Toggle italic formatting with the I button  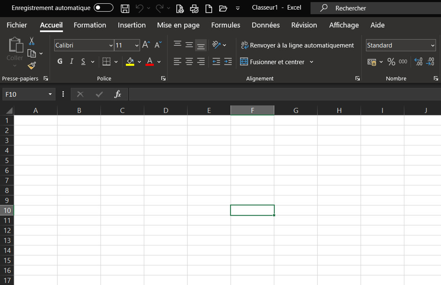coord(72,61)
